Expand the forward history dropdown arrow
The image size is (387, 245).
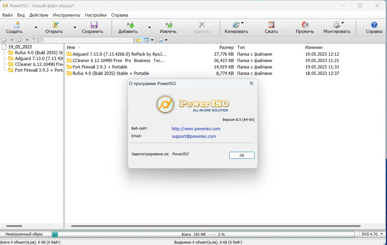27,40
